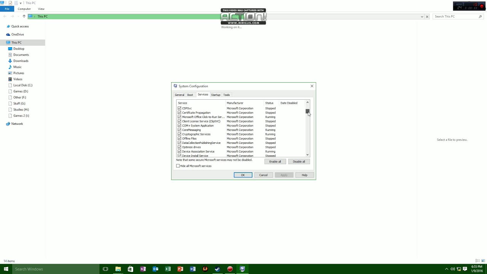The image size is (487, 274).
Task: Select Downloads in the navigation pane
Action: coord(21,61)
